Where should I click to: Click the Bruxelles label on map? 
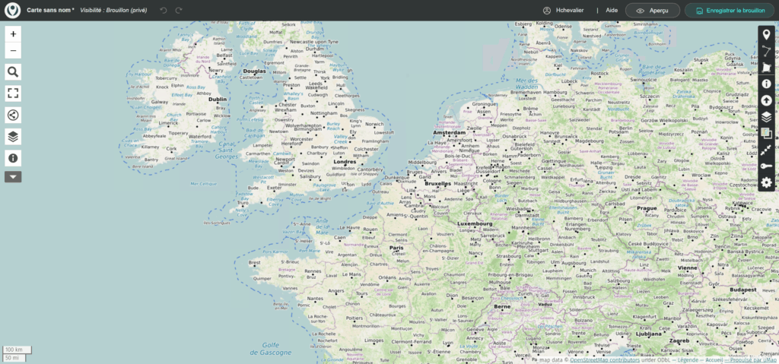tap(437, 183)
